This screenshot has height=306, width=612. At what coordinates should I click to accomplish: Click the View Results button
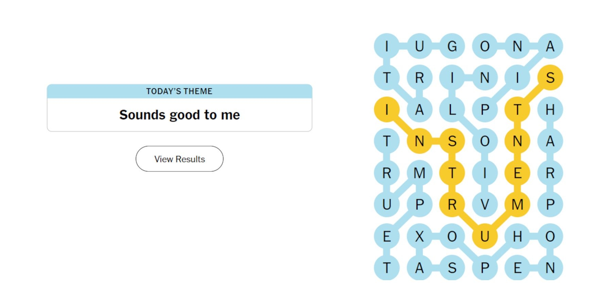(x=179, y=159)
